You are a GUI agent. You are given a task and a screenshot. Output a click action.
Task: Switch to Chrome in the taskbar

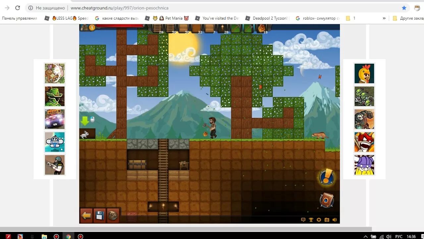[68, 236]
